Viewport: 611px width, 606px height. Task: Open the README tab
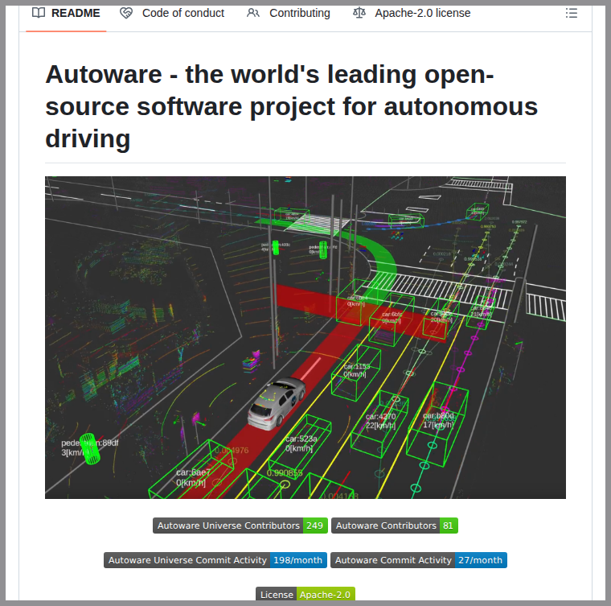66,13
